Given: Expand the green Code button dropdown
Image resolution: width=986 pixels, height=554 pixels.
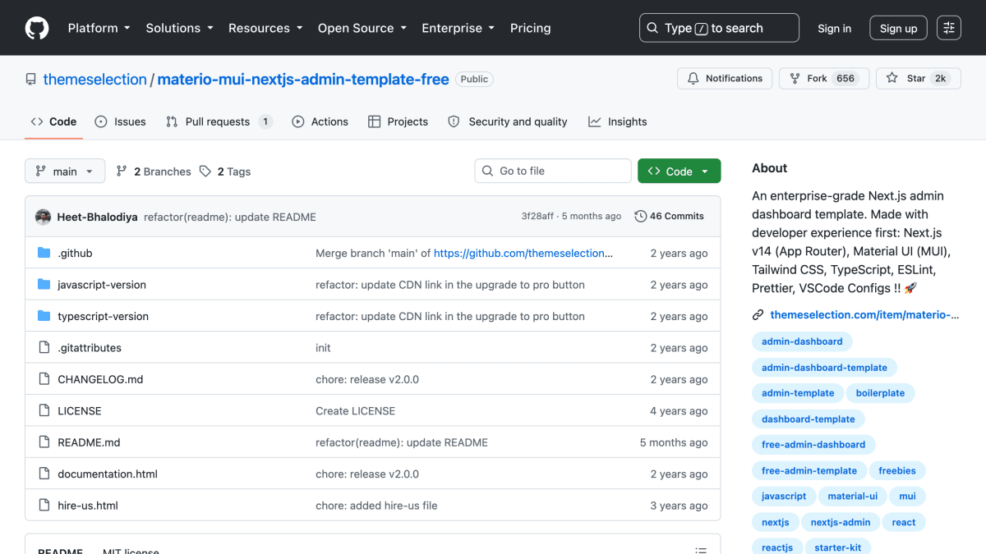Looking at the screenshot, I should [679, 171].
